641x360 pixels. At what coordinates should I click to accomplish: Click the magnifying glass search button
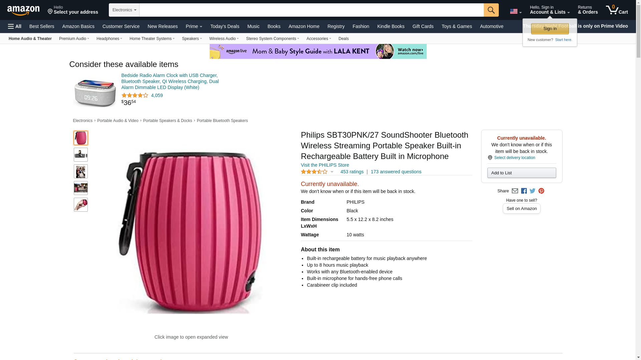[491, 10]
